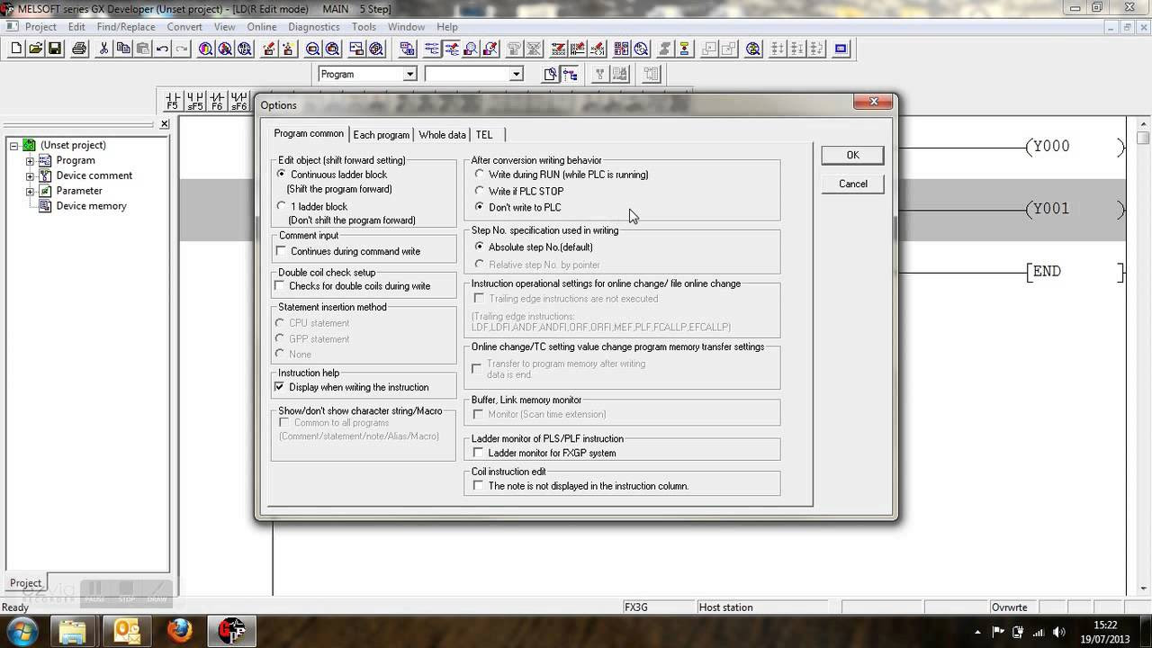Save the project with the floppy icon
The width and height of the screenshot is (1152, 648).
coord(55,49)
